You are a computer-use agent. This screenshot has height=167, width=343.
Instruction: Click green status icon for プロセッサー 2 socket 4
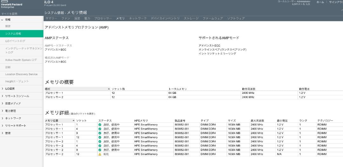[x=100, y=145]
